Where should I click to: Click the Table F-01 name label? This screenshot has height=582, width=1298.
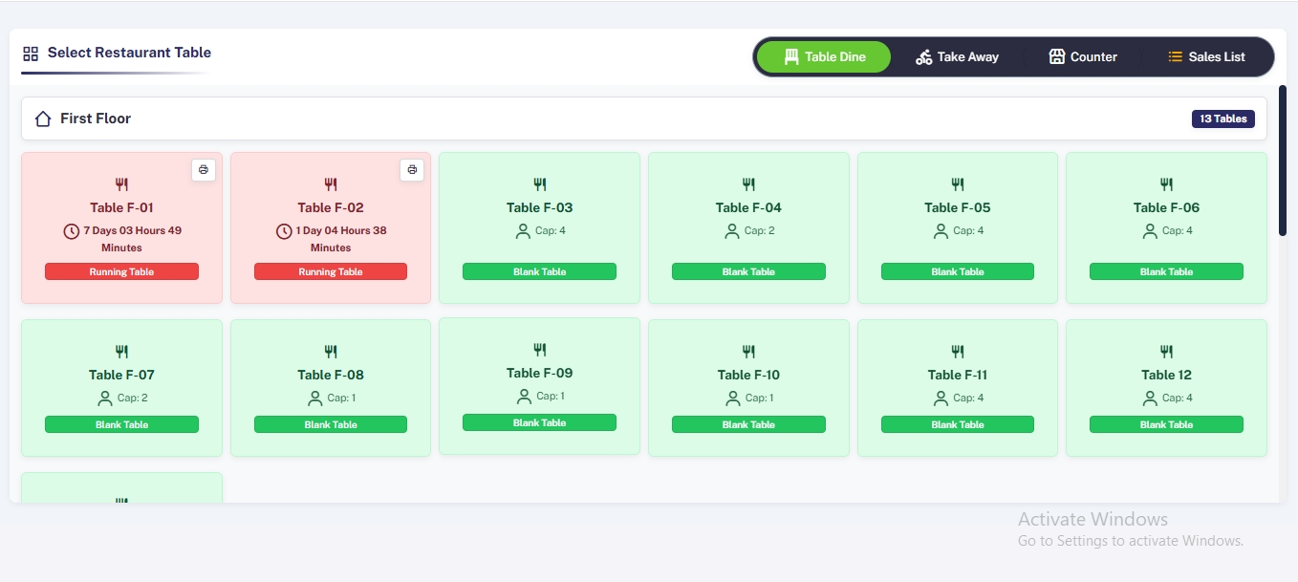(x=121, y=207)
